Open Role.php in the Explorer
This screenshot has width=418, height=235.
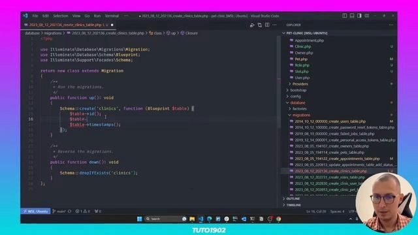pyautogui.click(x=302, y=65)
